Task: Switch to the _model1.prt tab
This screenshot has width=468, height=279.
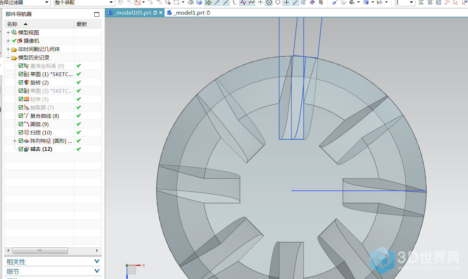Action: 189,13
